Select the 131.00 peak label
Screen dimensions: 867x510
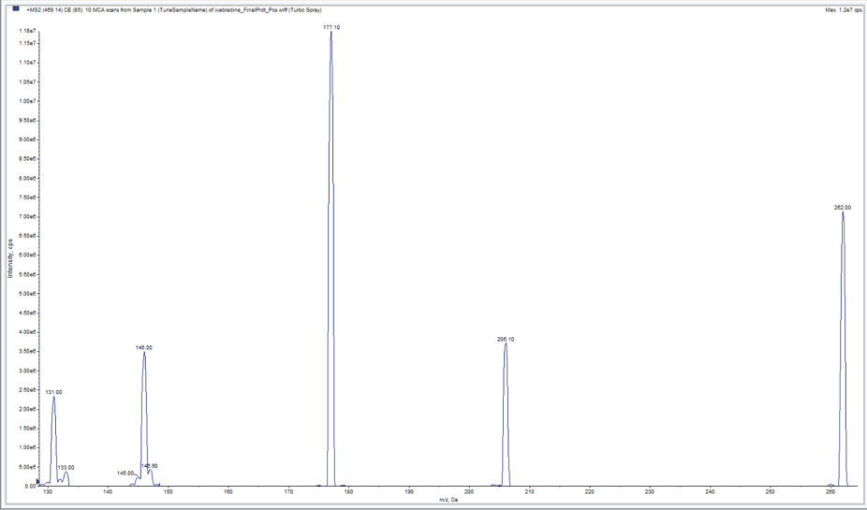[x=53, y=392]
